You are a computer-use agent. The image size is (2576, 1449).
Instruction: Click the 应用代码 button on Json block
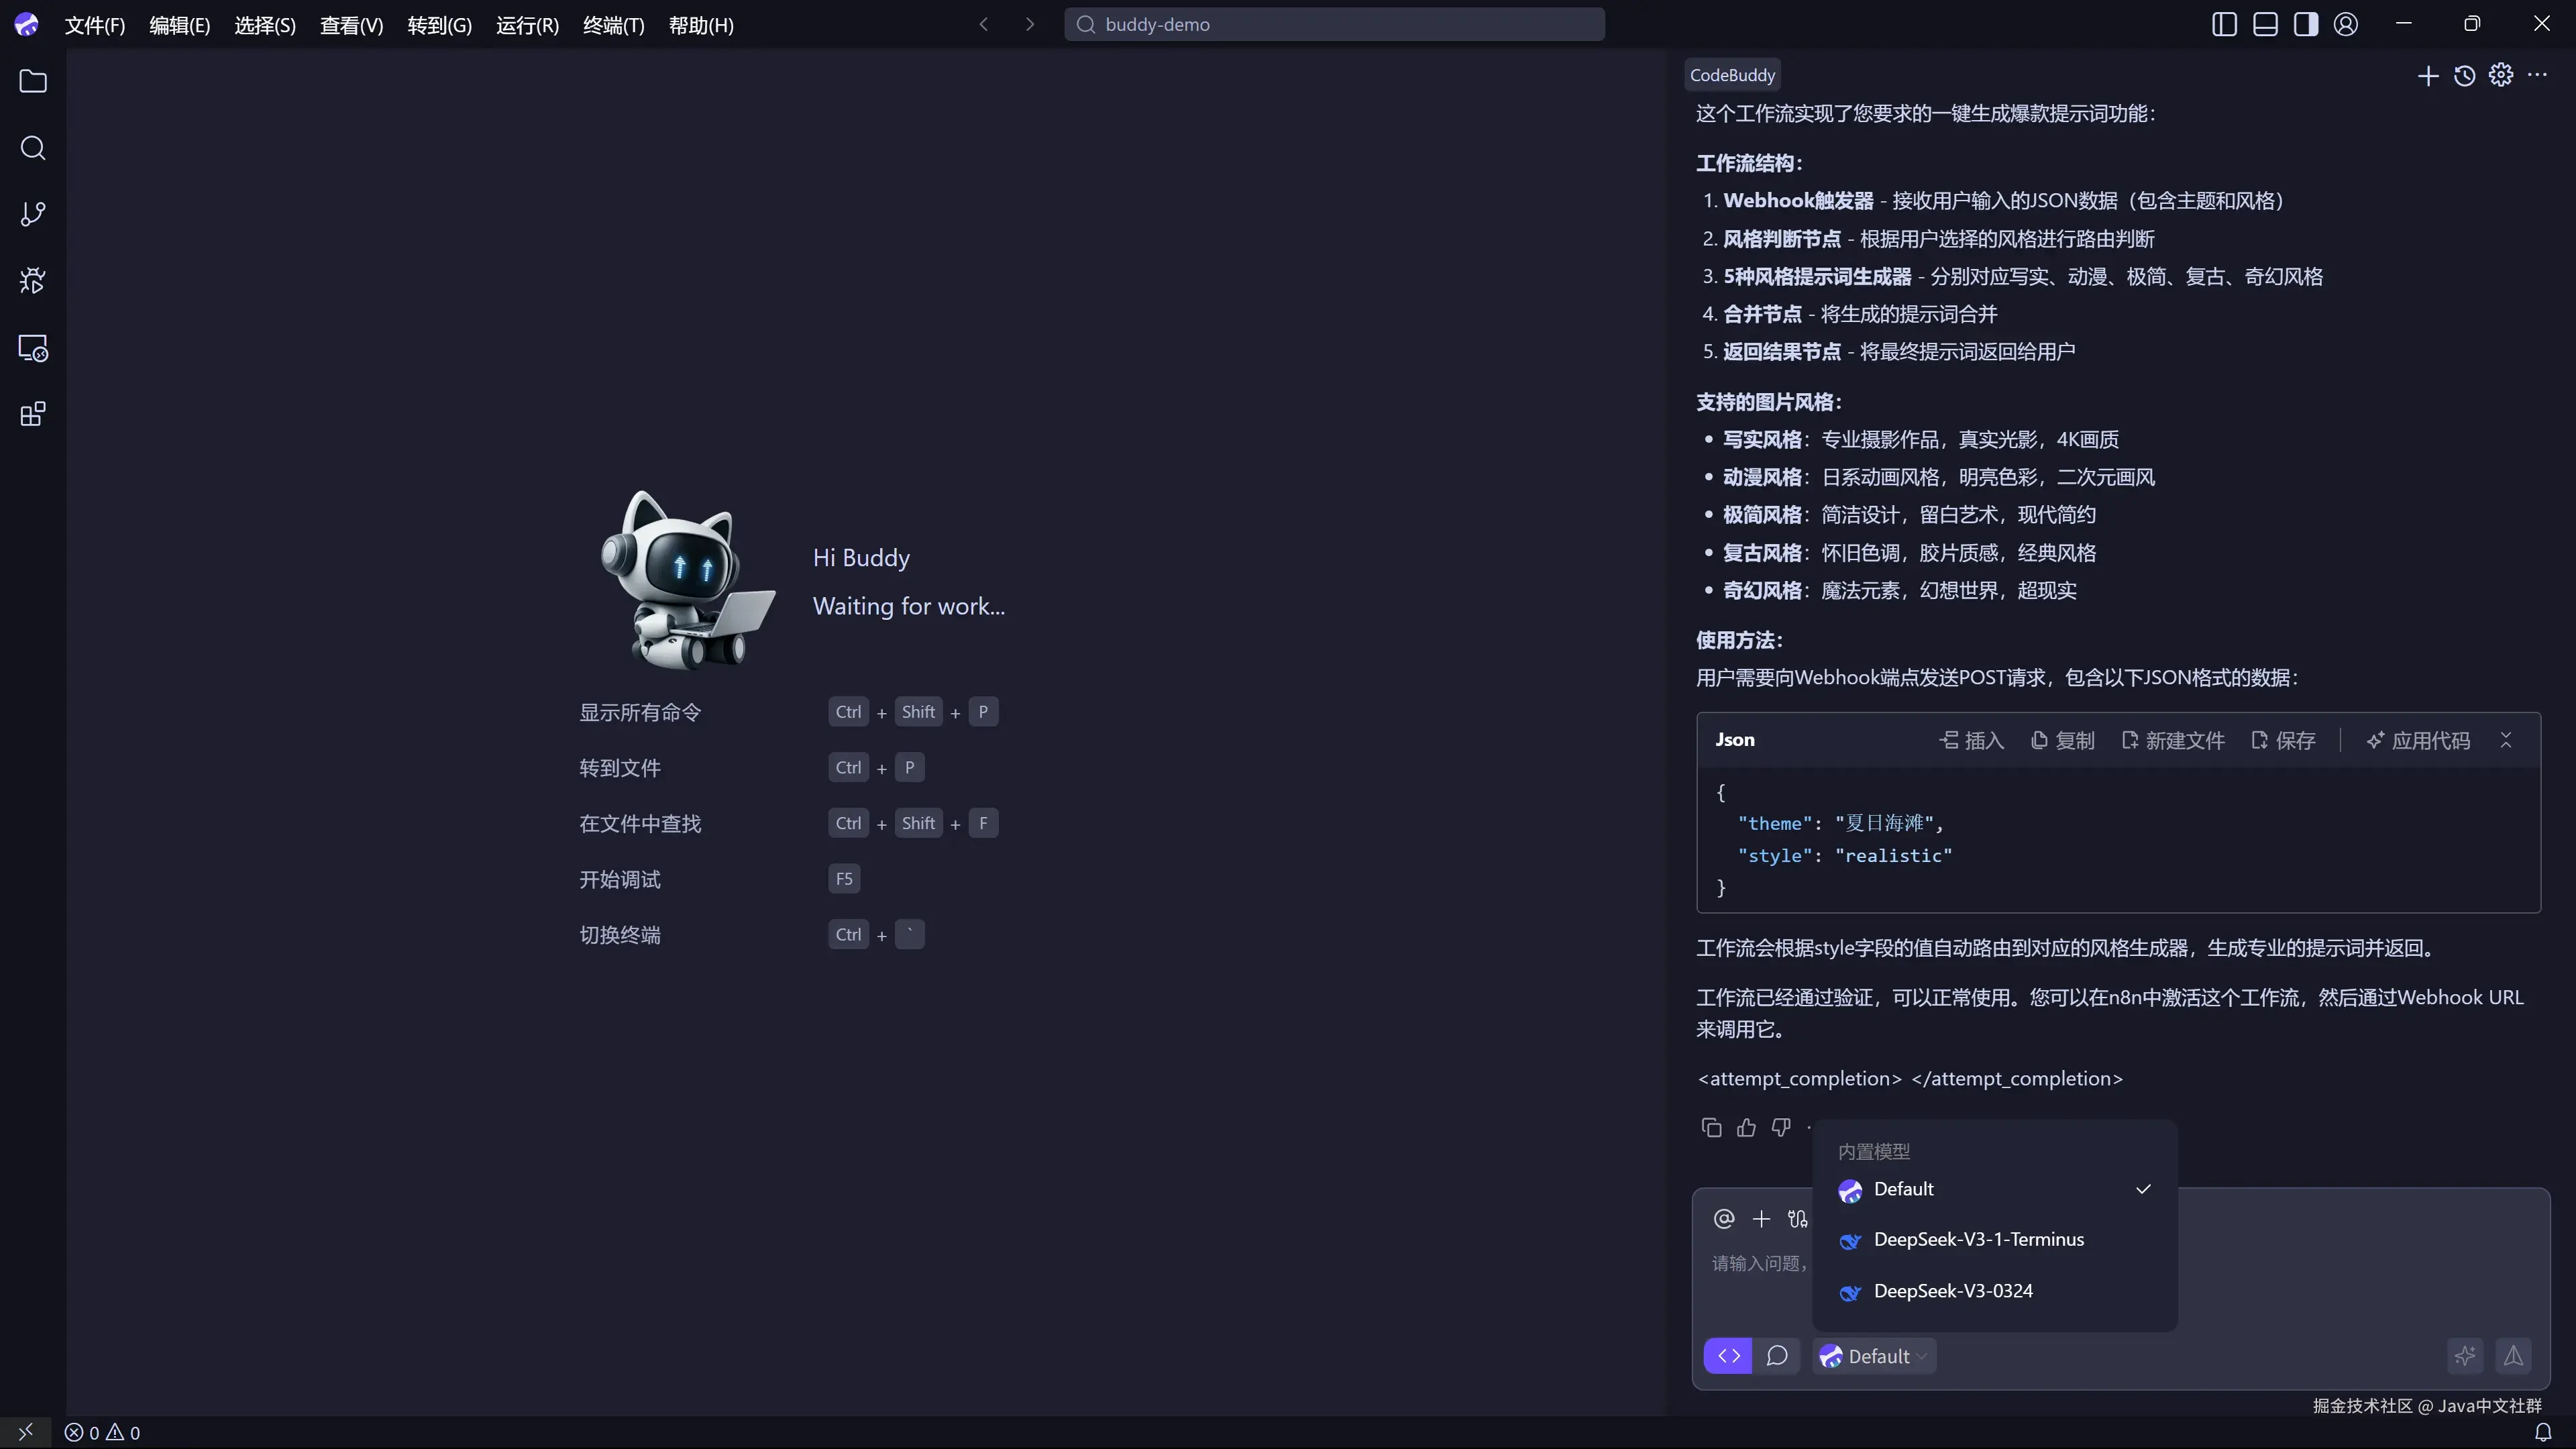[2418, 740]
